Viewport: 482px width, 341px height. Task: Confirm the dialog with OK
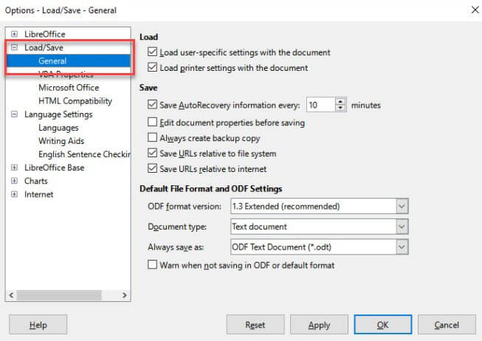[x=382, y=325]
